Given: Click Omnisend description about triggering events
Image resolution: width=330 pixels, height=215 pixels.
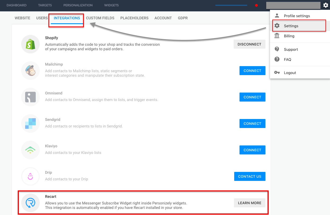Looking at the screenshot, I should (x=102, y=100).
